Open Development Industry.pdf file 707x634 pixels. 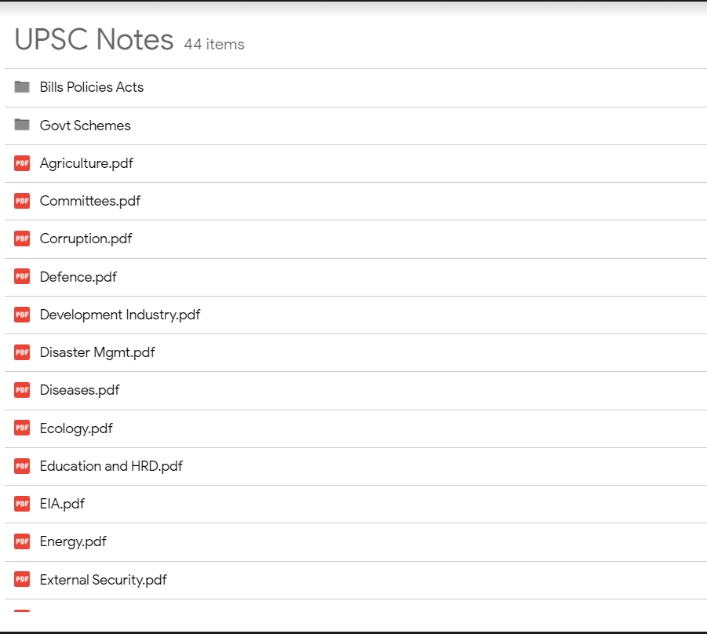tap(120, 315)
